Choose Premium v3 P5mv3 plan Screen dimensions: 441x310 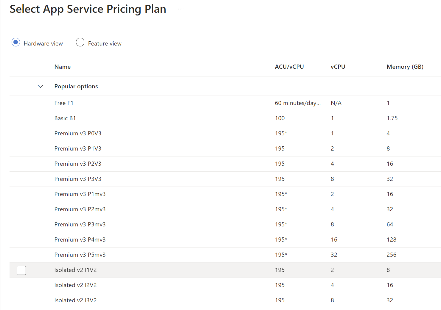pyautogui.click(x=225, y=255)
